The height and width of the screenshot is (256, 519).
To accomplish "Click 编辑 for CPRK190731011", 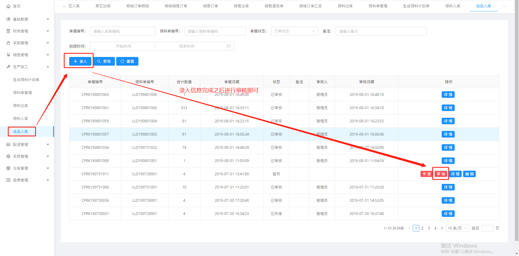I will (470, 174).
